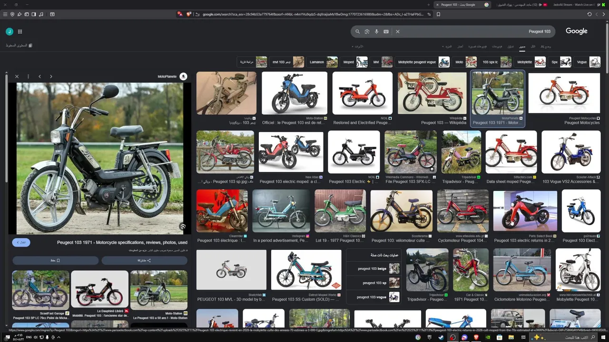
Task: Select the News search tab
Action: 460,47
